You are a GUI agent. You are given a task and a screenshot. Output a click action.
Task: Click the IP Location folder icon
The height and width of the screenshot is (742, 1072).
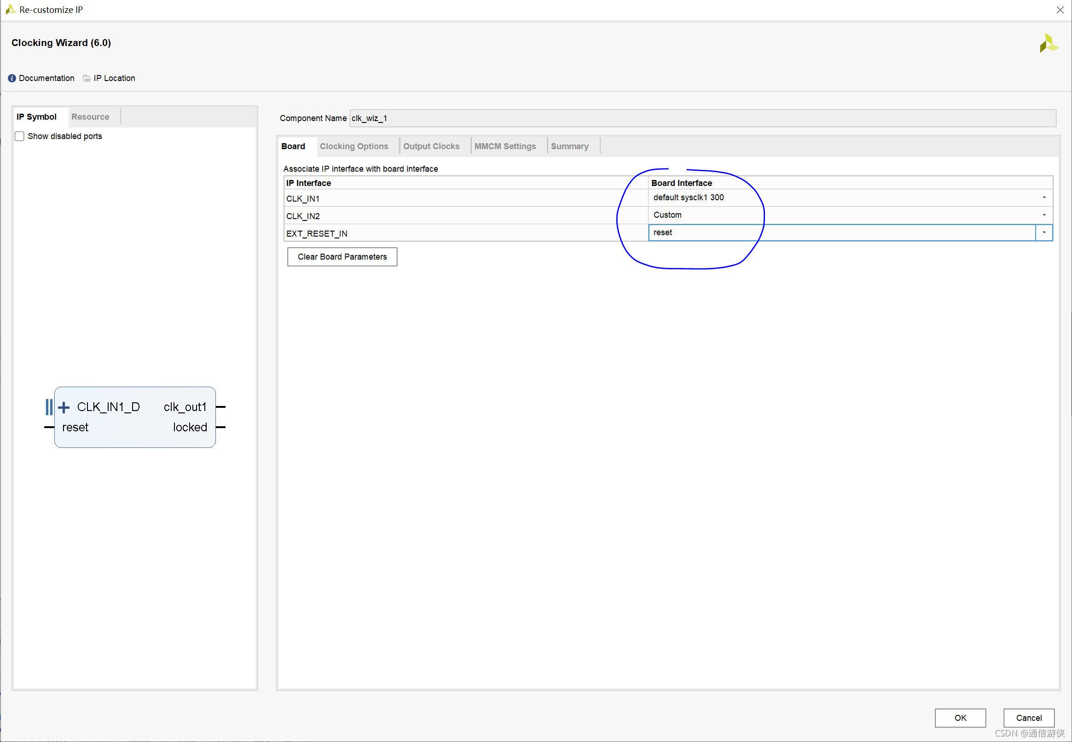click(87, 78)
